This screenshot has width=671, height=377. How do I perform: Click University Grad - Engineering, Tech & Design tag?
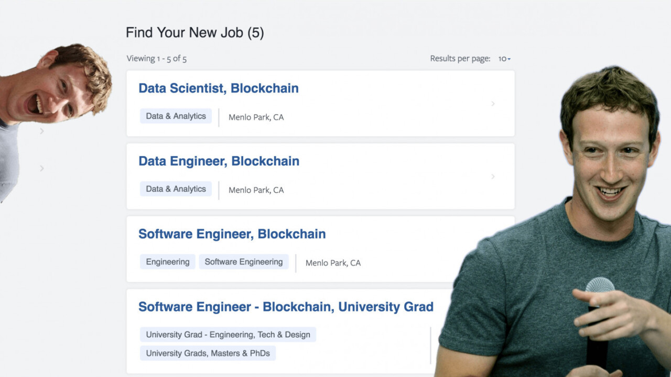pos(228,335)
